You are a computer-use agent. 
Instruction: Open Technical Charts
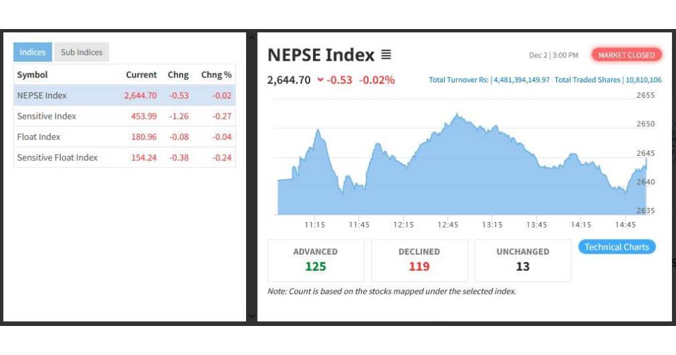617,247
